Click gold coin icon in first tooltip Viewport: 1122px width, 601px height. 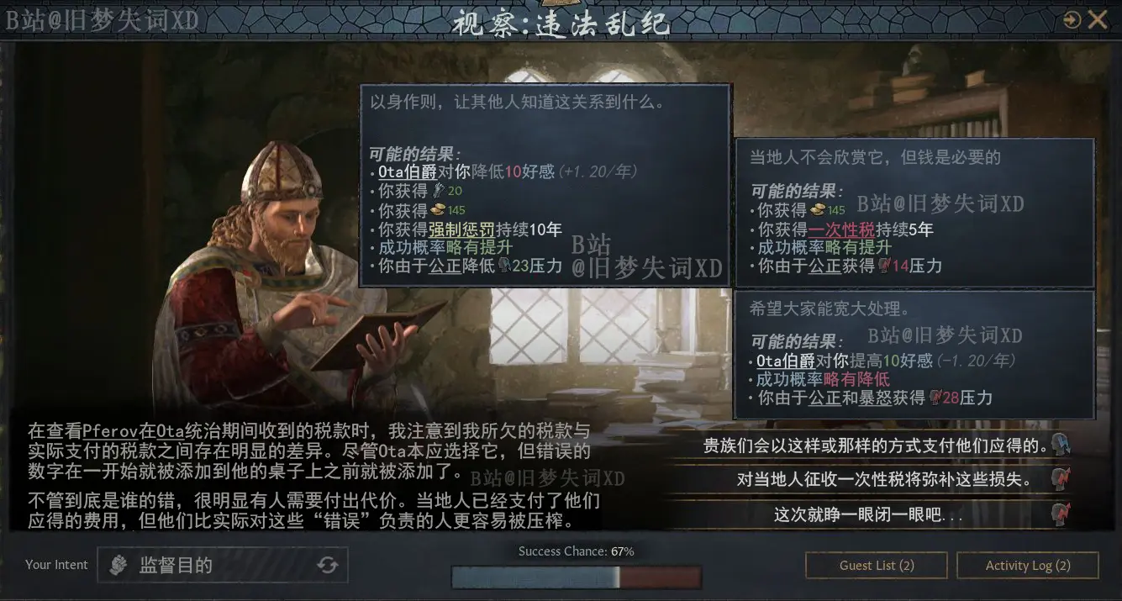point(437,209)
